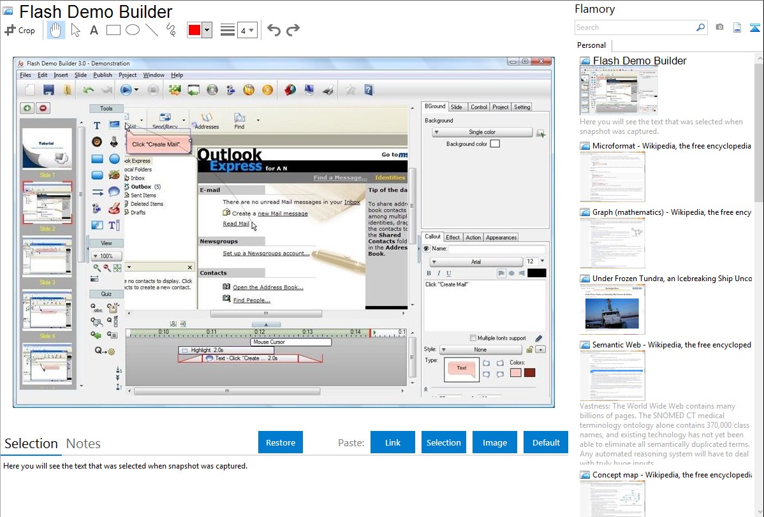
Task: Open the Graph (mathematics) snapshot thumbnail
Action: point(612,243)
